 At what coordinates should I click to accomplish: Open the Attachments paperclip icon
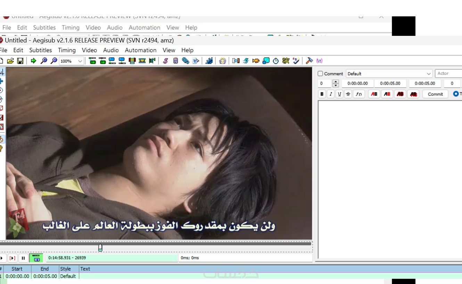click(x=186, y=61)
